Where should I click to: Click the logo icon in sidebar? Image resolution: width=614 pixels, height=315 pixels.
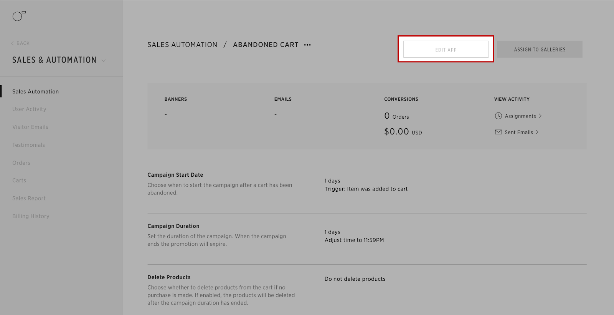tap(19, 16)
